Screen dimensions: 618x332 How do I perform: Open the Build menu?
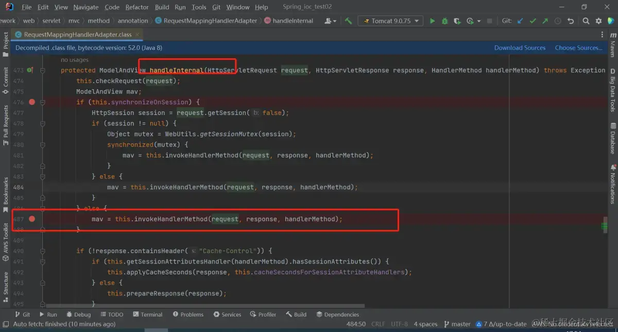tap(162, 7)
